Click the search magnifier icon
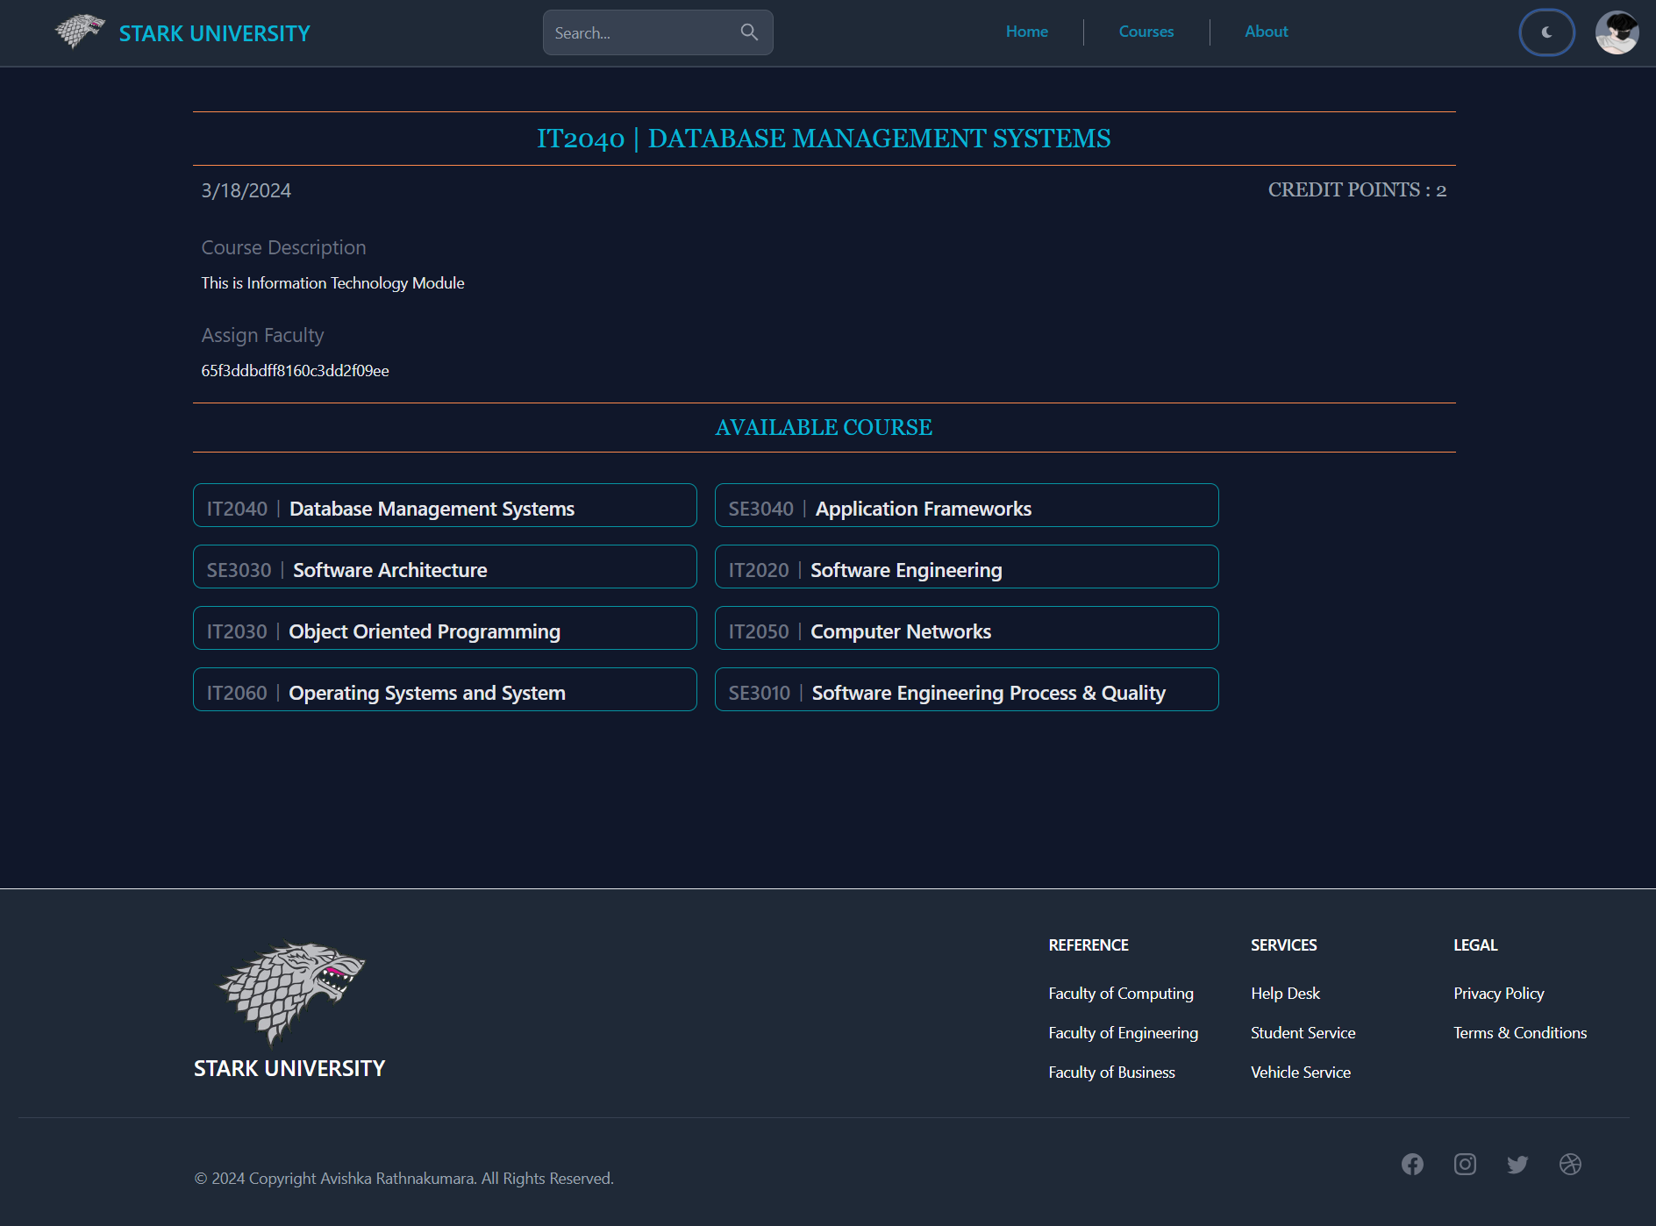Image resolution: width=1656 pixels, height=1226 pixels. point(748,32)
